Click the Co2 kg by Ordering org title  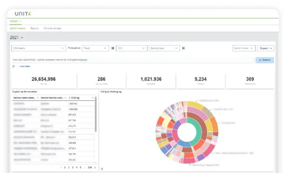111,92
